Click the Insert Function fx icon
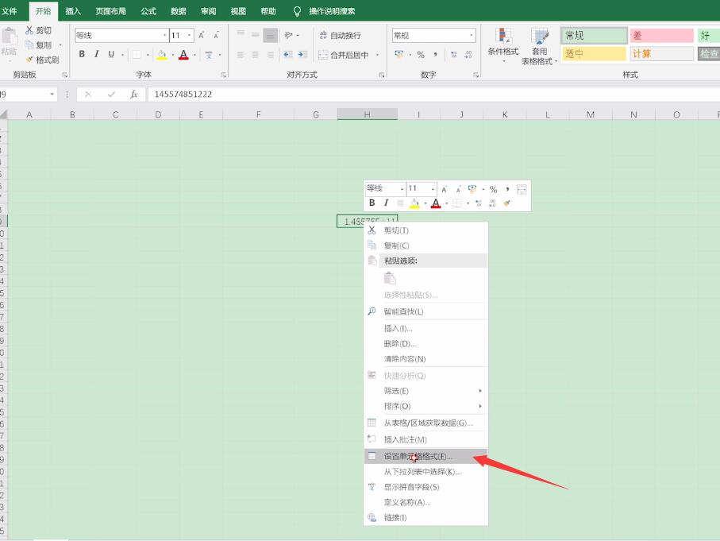 [x=133, y=95]
